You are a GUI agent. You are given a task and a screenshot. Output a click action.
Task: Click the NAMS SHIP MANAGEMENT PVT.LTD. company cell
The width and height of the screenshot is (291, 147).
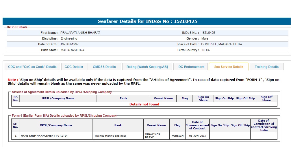coord(44,136)
